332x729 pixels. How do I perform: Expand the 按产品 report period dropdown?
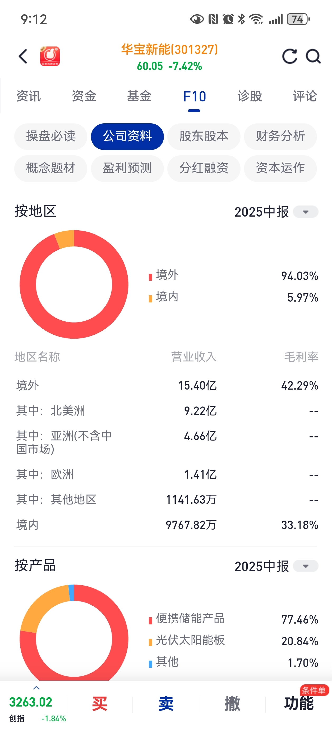(305, 566)
